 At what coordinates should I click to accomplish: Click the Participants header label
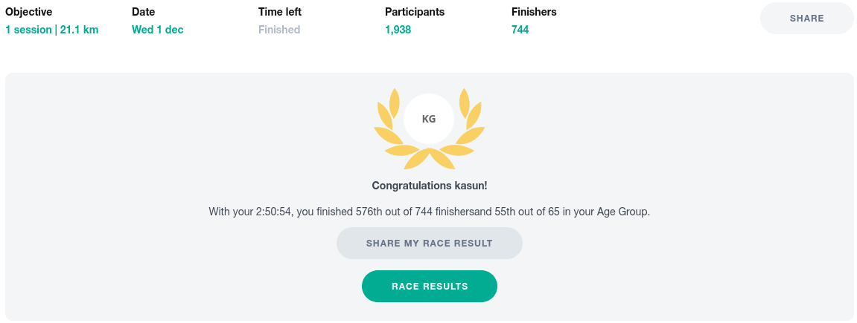(x=414, y=12)
